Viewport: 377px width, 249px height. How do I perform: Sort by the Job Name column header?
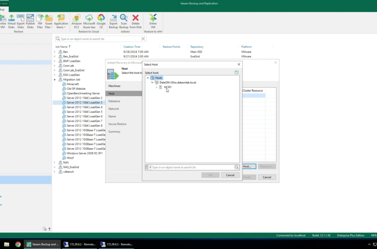(x=61, y=47)
